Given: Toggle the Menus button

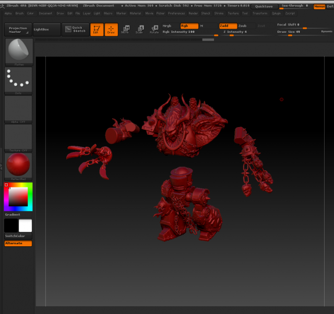Looking at the screenshot, I should click(319, 7).
